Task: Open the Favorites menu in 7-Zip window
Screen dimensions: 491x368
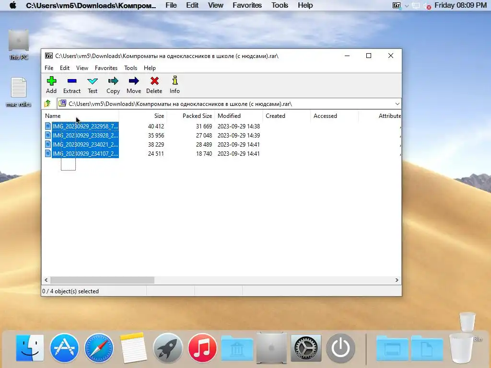Action: click(x=106, y=68)
